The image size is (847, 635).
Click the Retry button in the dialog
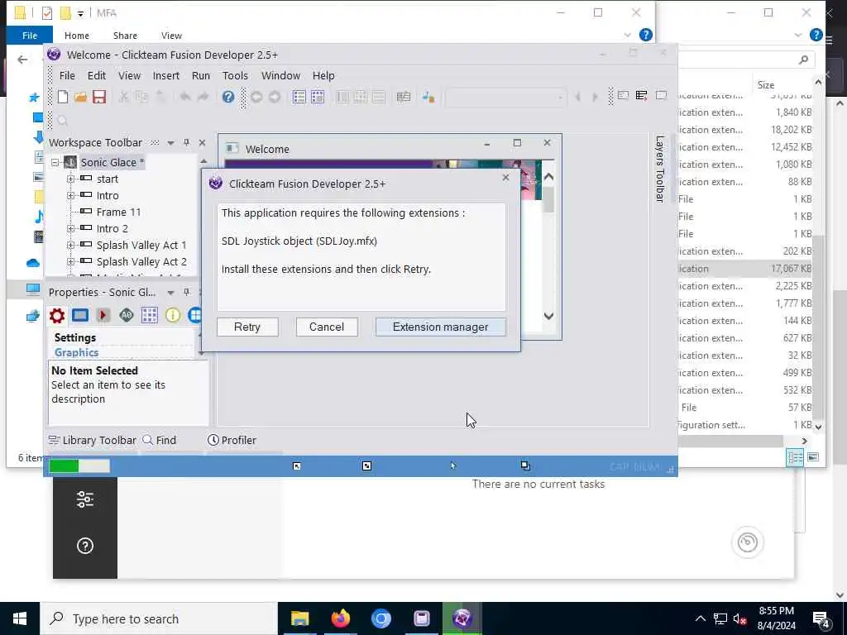(247, 327)
